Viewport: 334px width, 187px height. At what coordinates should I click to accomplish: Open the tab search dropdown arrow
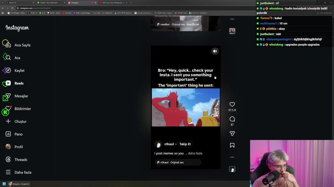2,3
